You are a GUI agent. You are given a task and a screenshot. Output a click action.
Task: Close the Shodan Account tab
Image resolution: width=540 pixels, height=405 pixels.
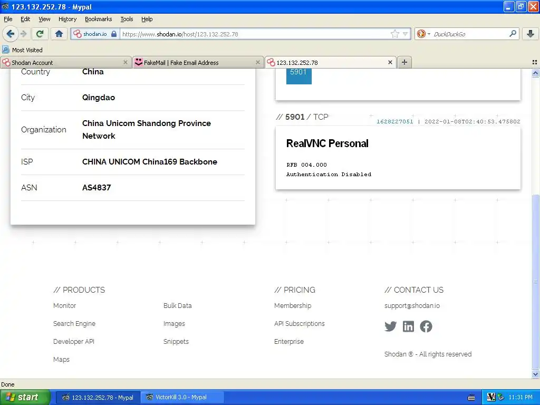click(x=126, y=62)
